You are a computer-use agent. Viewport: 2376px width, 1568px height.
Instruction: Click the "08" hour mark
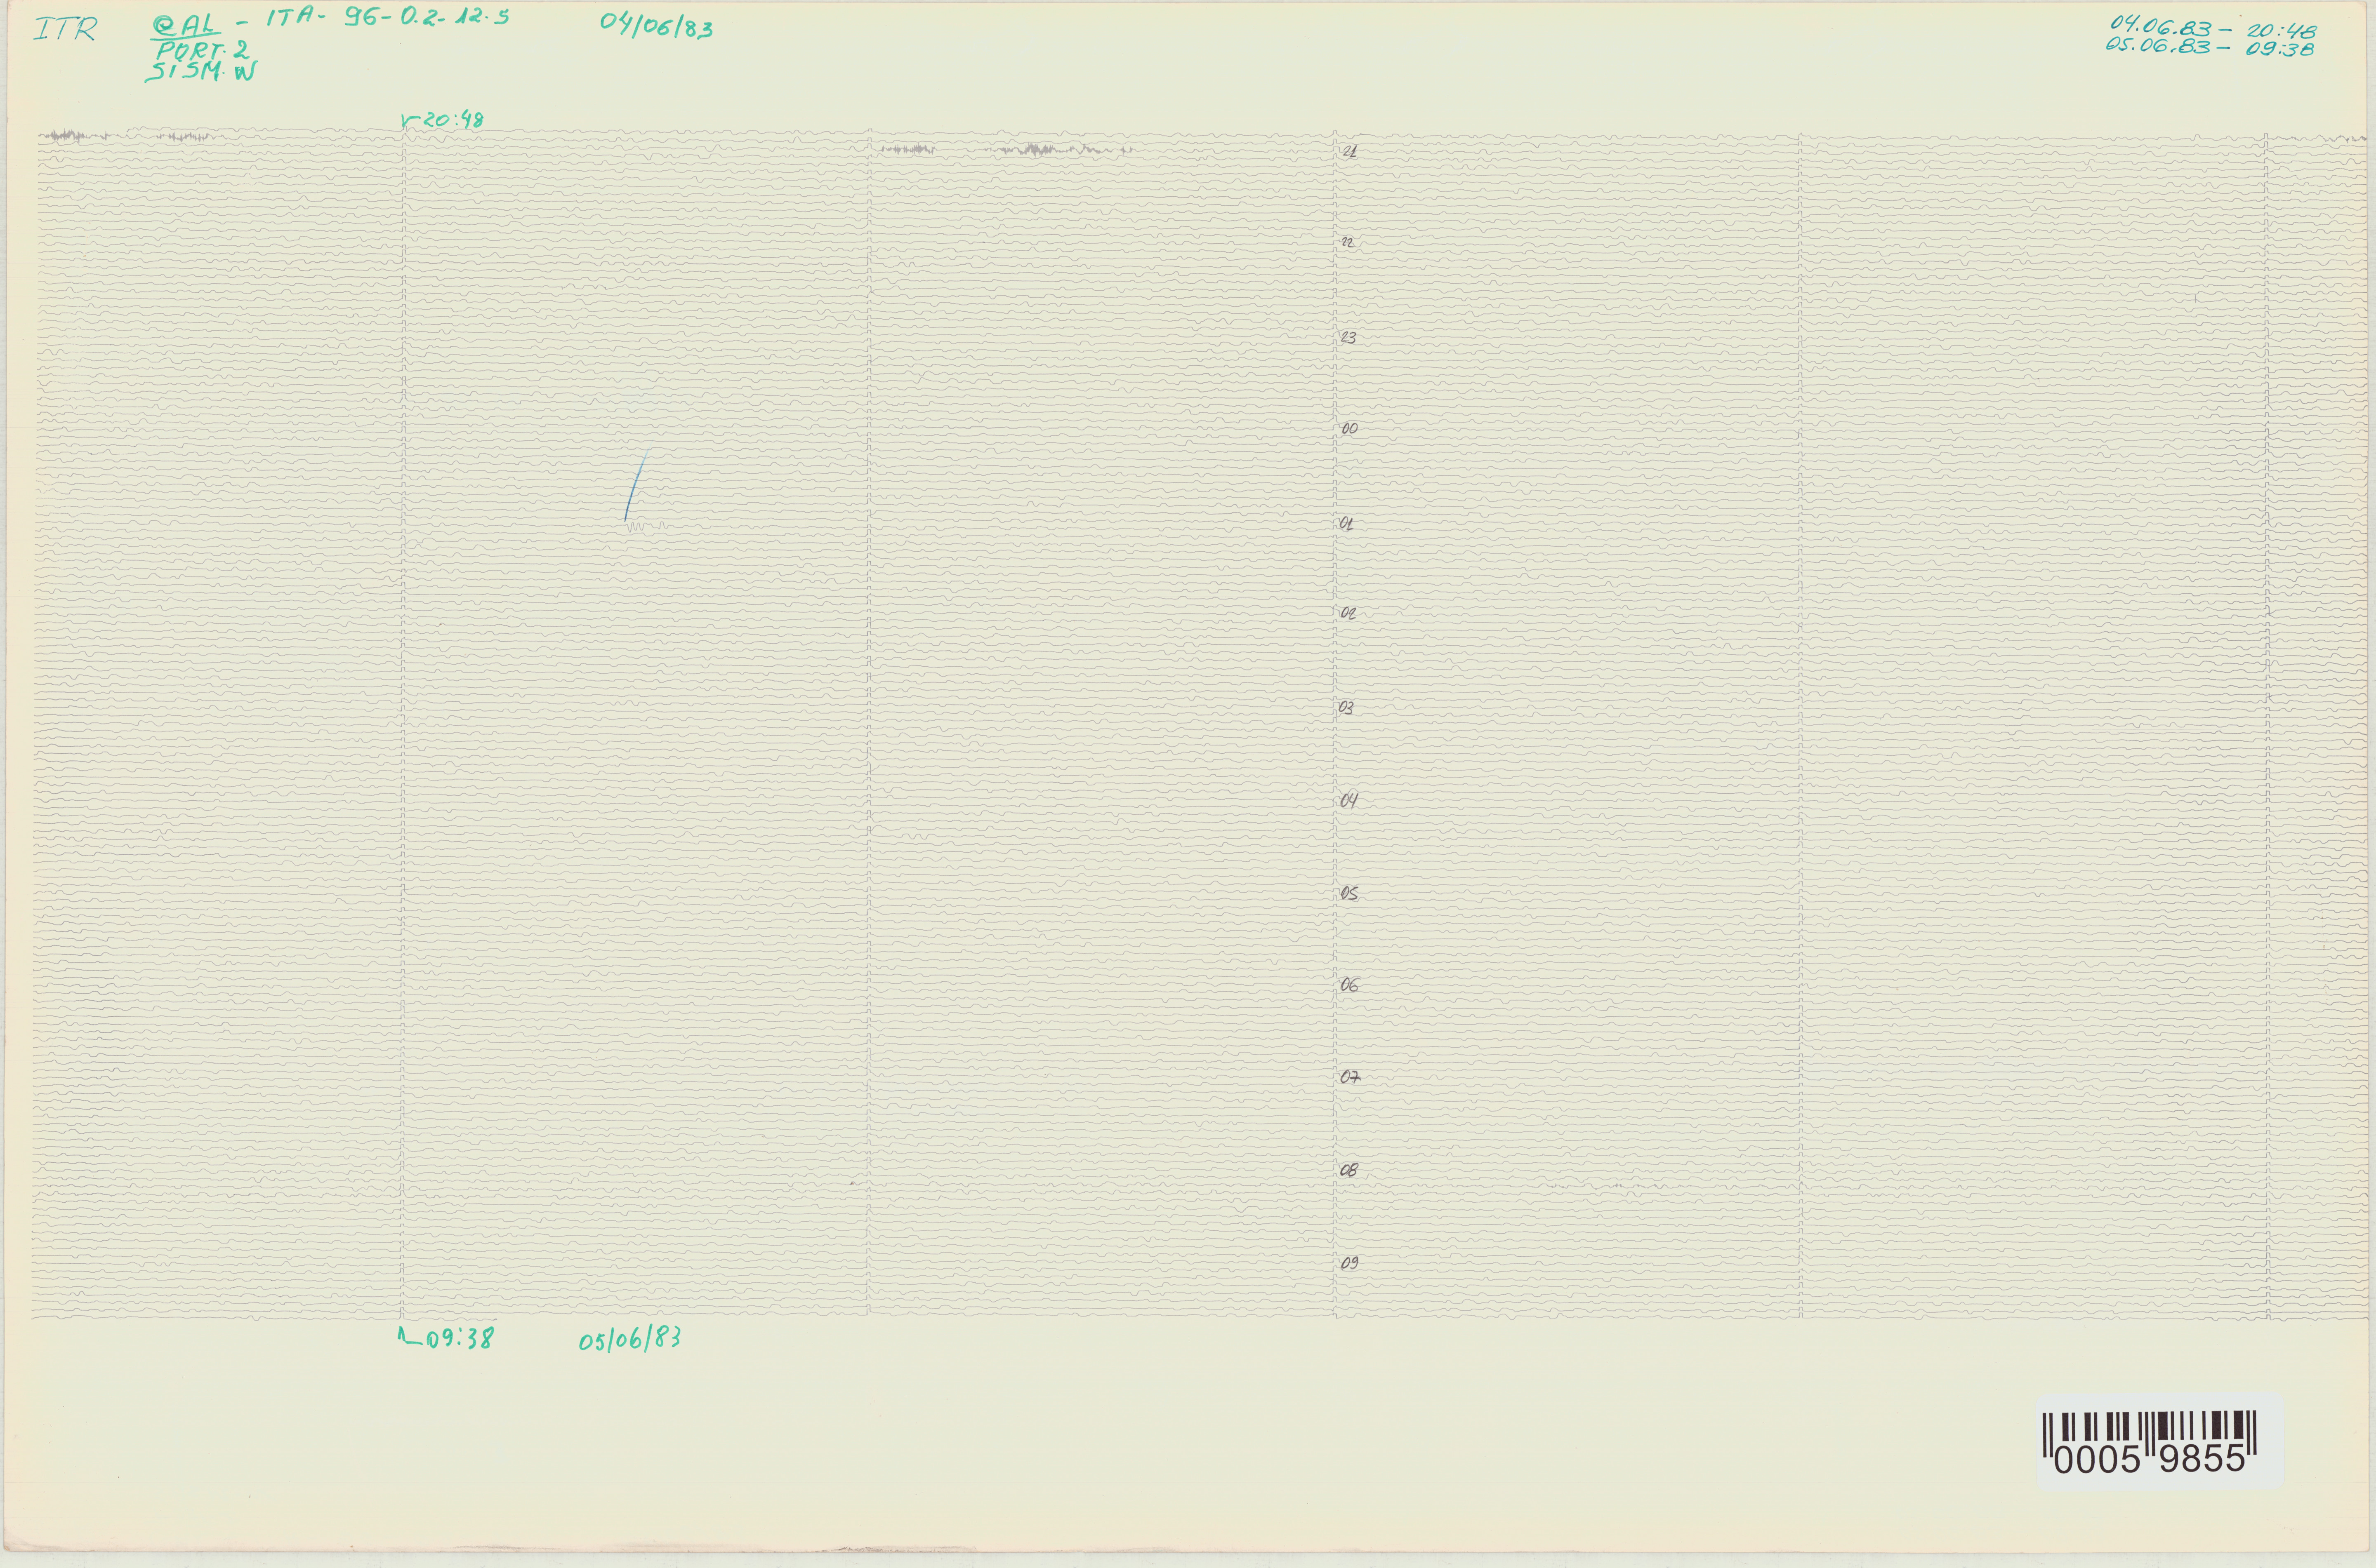(1348, 1171)
